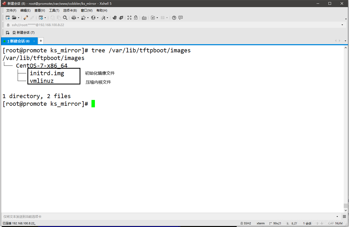The height and width of the screenshot is (227, 349).
Task: Click vmlinuz in the tree output
Action: coord(42,81)
